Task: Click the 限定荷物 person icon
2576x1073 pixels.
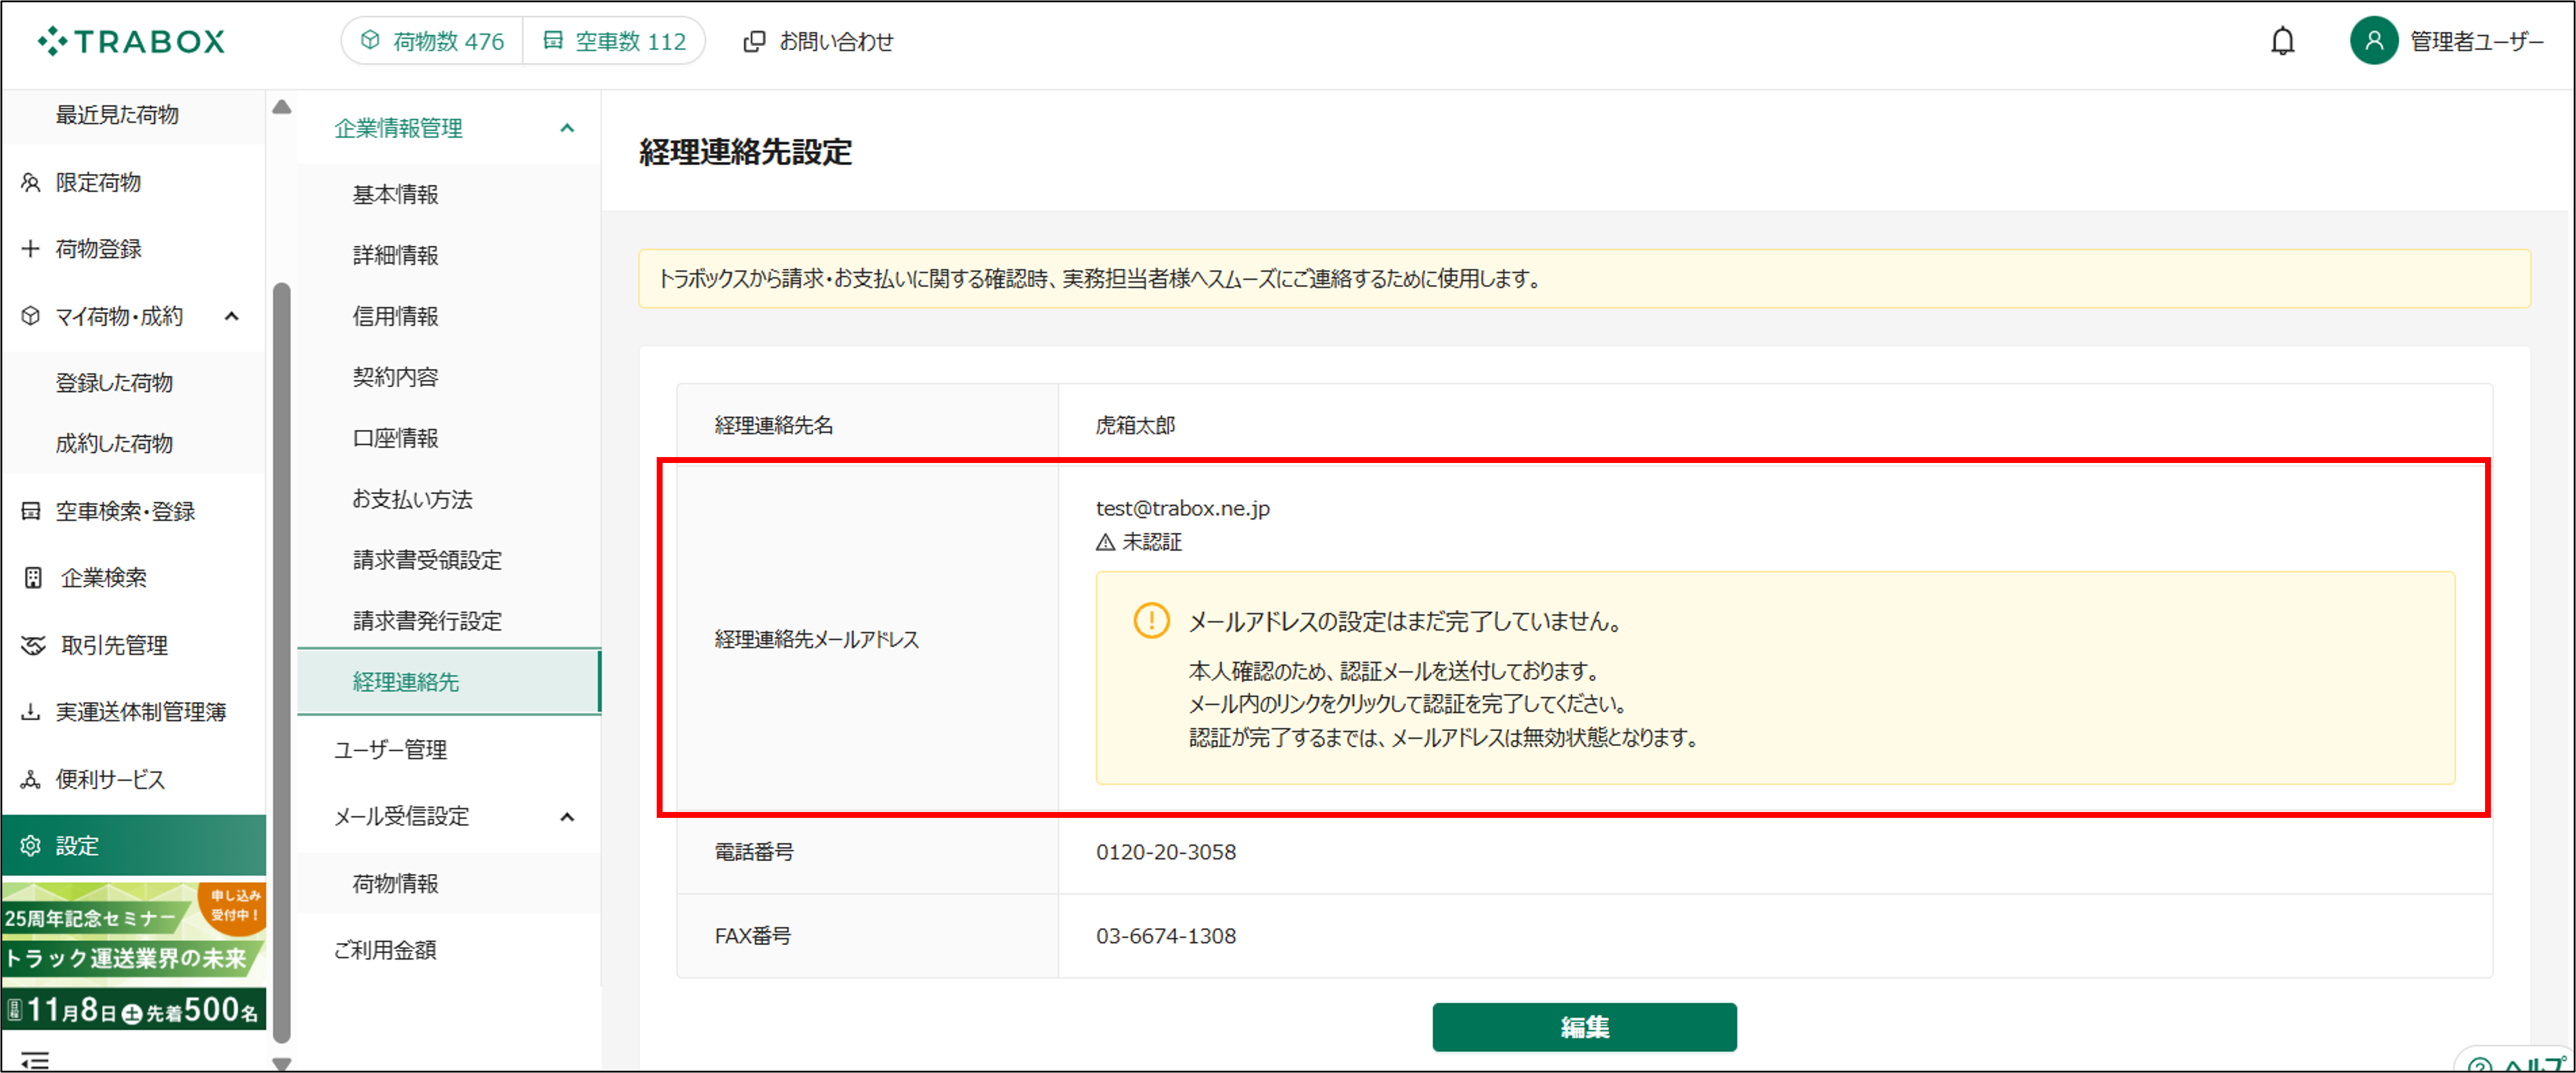Action: point(31,182)
